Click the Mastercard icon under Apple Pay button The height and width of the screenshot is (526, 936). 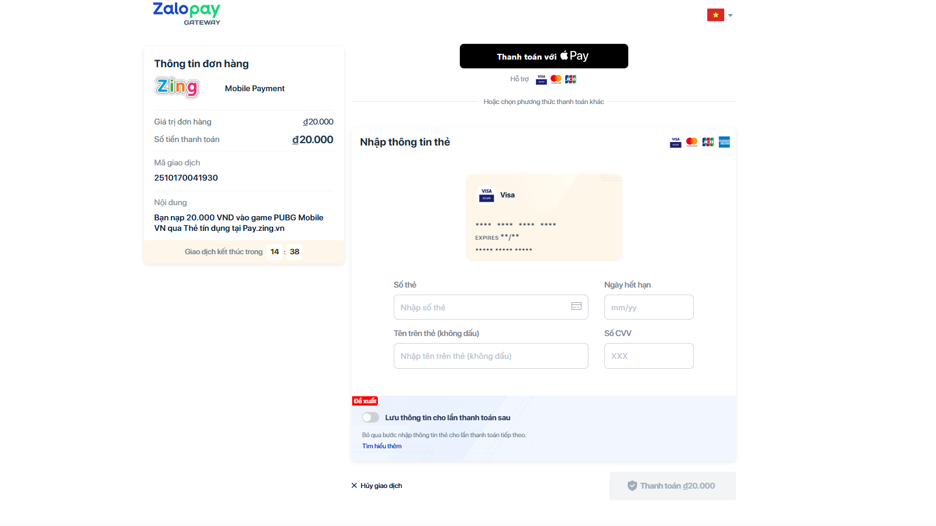pos(556,79)
